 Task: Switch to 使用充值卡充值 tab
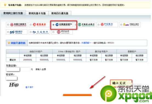(x=37, y=13)
